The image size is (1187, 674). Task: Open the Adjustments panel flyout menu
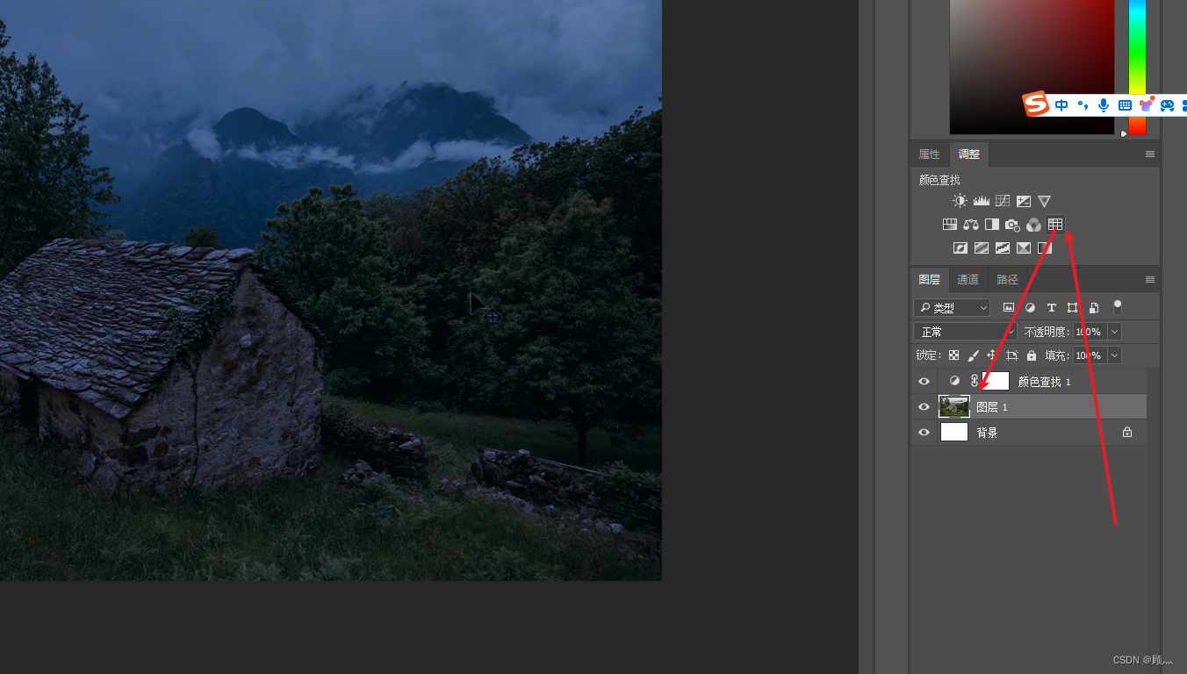(x=1150, y=154)
